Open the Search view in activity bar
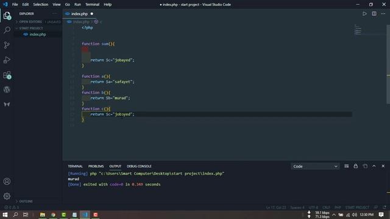This screenshot has width=390, height=219. click(7, 30)
